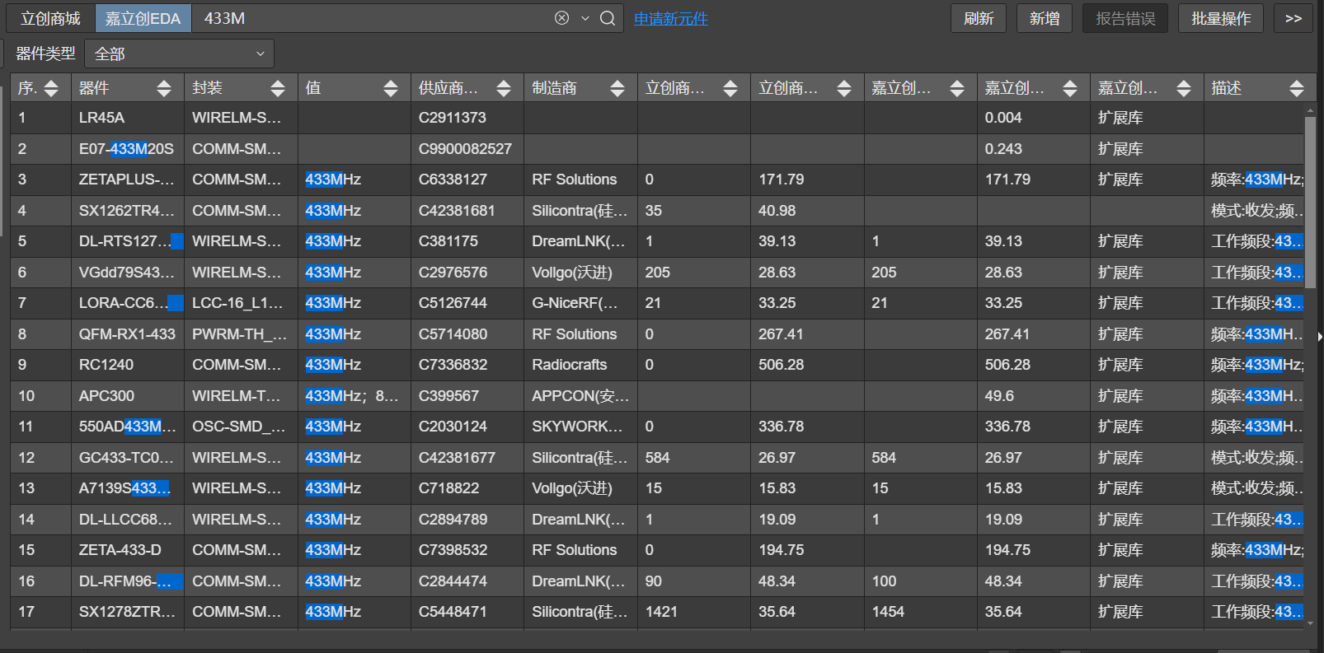Sort by second 嘉立创 column arrows
The width and height of the screenshot is (1324, 653).
(x=1070, y=88)
